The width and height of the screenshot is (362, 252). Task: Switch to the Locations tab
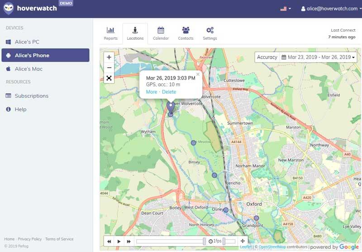[x=135, y=33]
